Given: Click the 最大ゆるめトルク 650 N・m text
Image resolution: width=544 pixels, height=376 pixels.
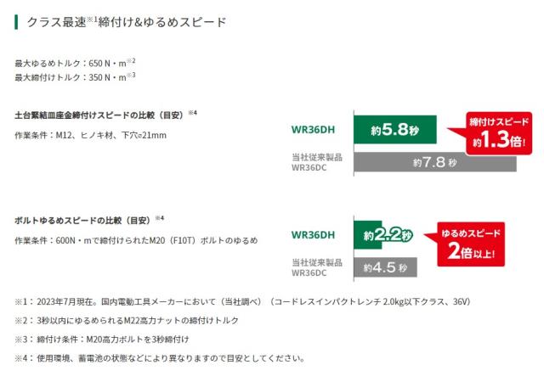Looking at the screenshot, I should (75, 63).
